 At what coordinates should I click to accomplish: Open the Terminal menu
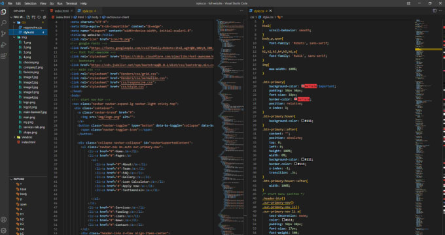(71, 3)
